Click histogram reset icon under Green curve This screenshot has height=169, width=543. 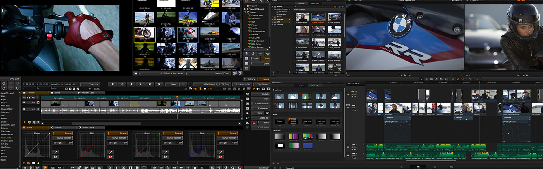tap(165, 157)
